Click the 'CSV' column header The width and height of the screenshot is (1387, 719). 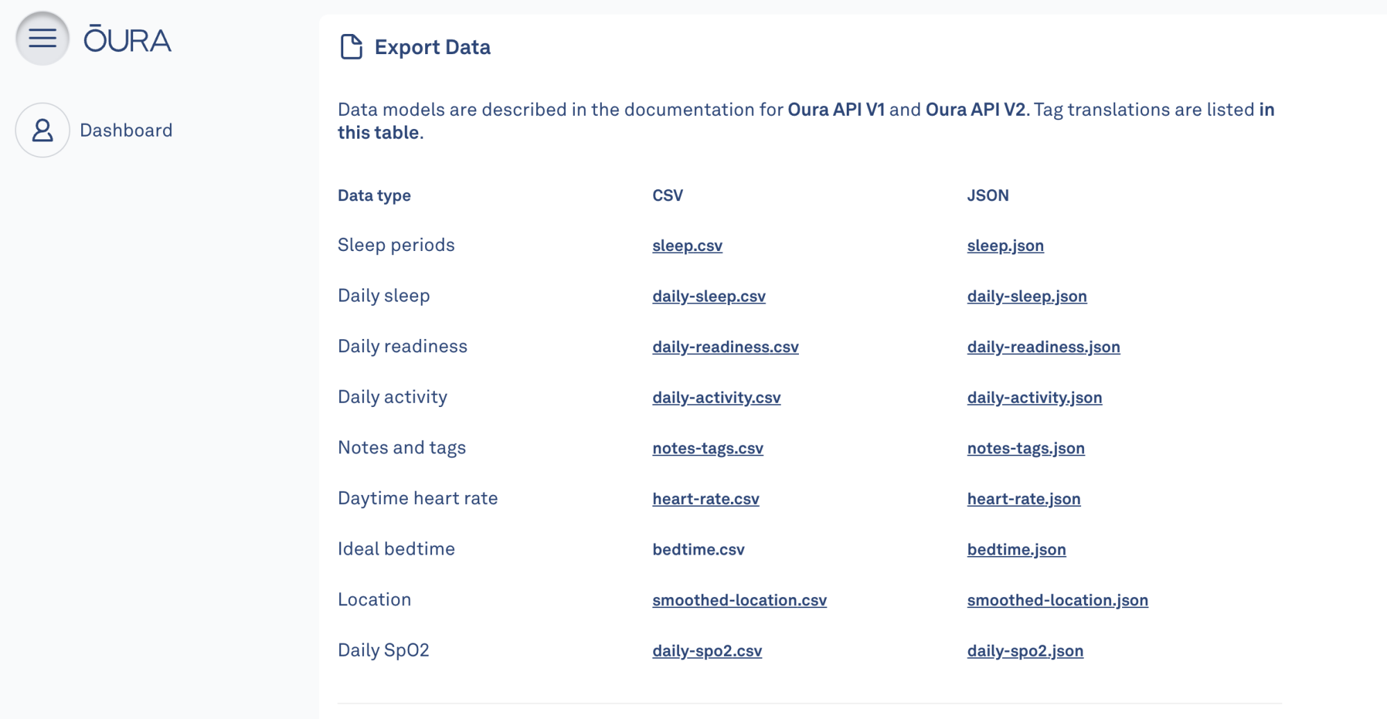pyautogui.click(x=668, y=196)
